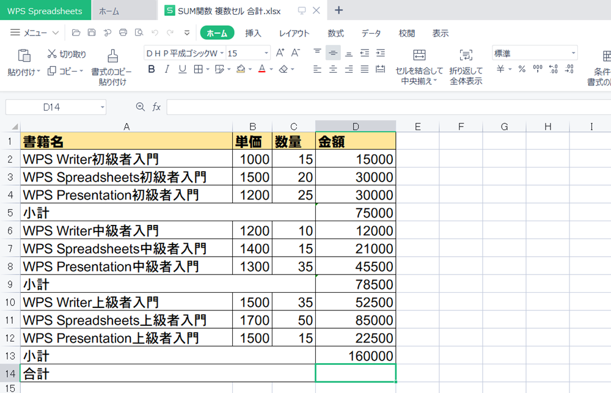Switch to the データ tab
This screenshot has height=393, width=611.
pyautogui.click(x=371, y=33)
